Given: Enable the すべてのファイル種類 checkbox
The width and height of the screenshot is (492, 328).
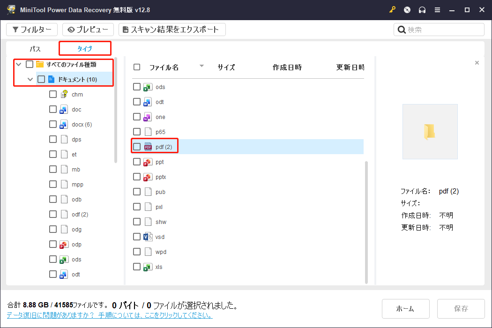Looking at the screenshot, I should point(29,64).
